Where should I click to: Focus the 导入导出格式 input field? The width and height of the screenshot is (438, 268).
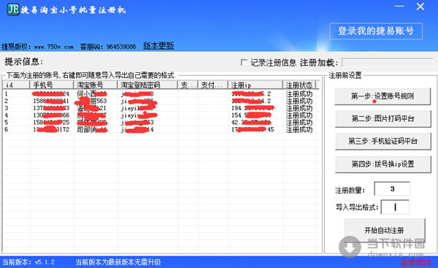pos(395,207)
